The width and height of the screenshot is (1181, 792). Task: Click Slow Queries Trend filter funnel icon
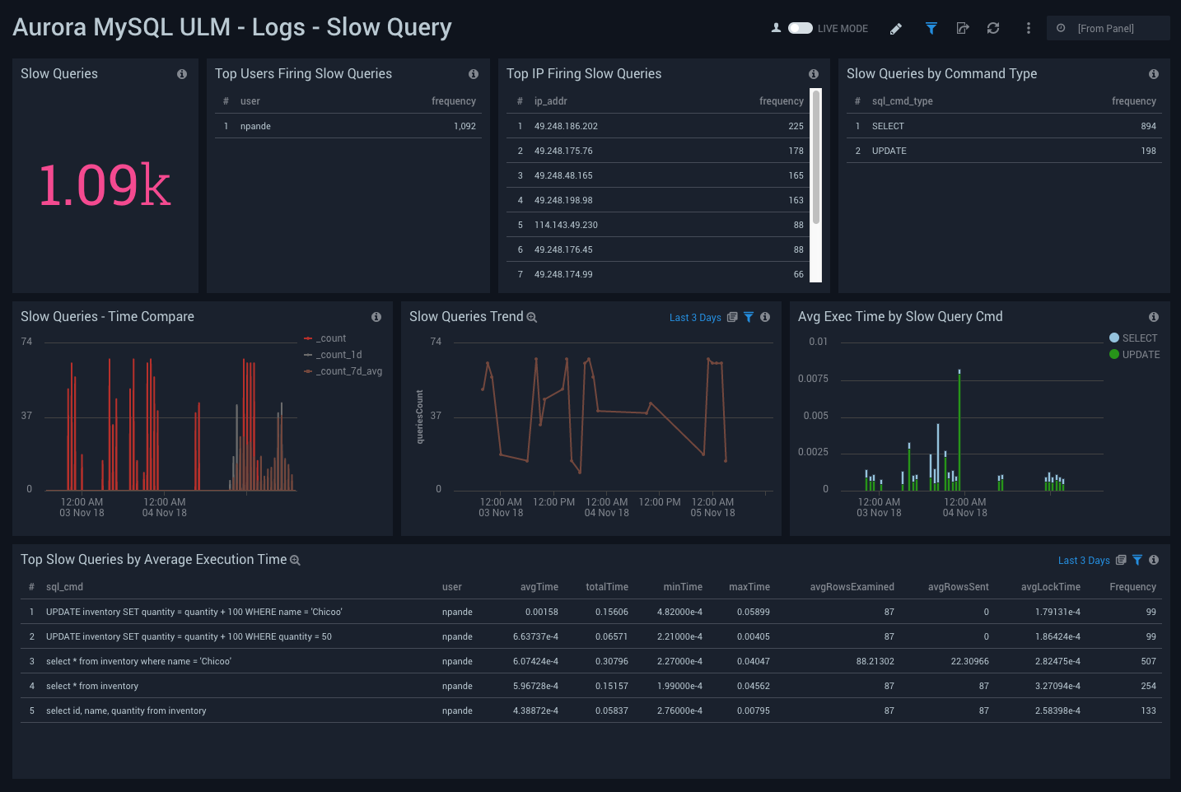[749, 317]
